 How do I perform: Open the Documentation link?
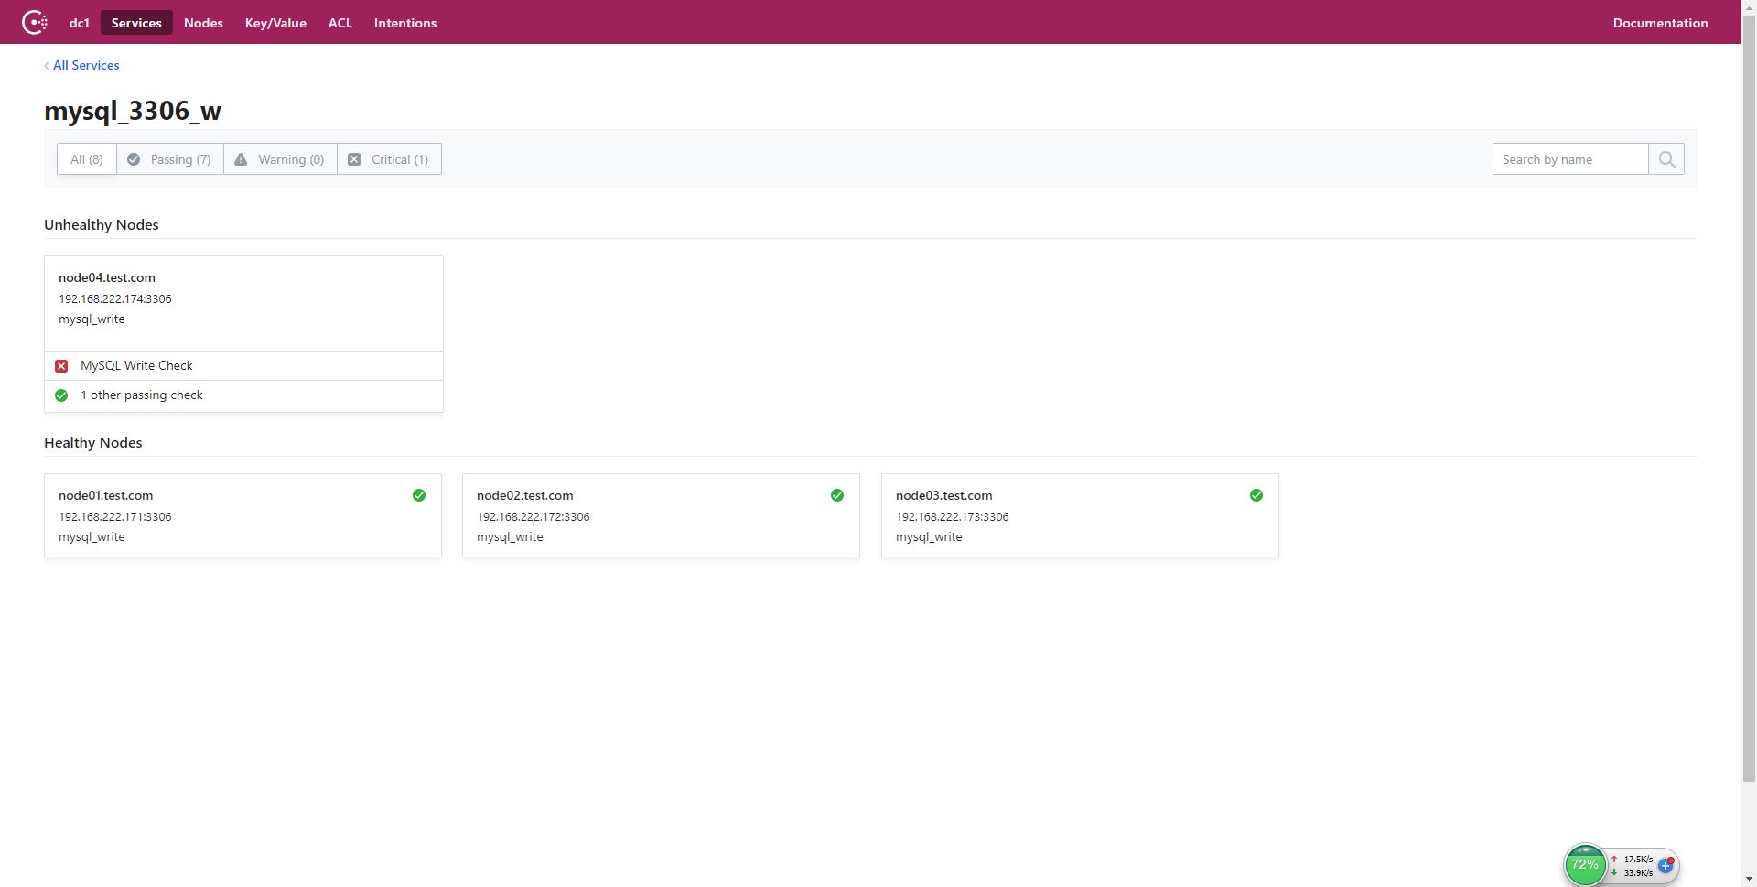coord(1660,23)
